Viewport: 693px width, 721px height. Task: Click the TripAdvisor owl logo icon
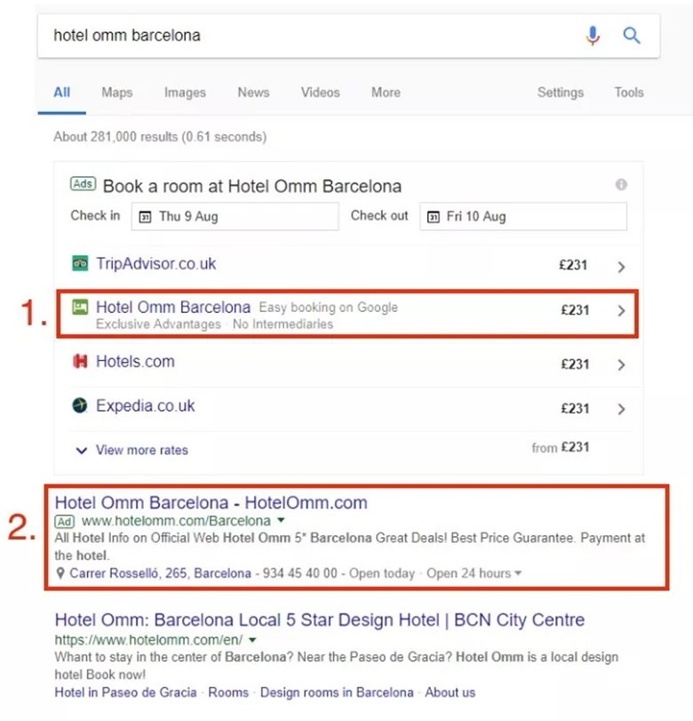(80, 264)
